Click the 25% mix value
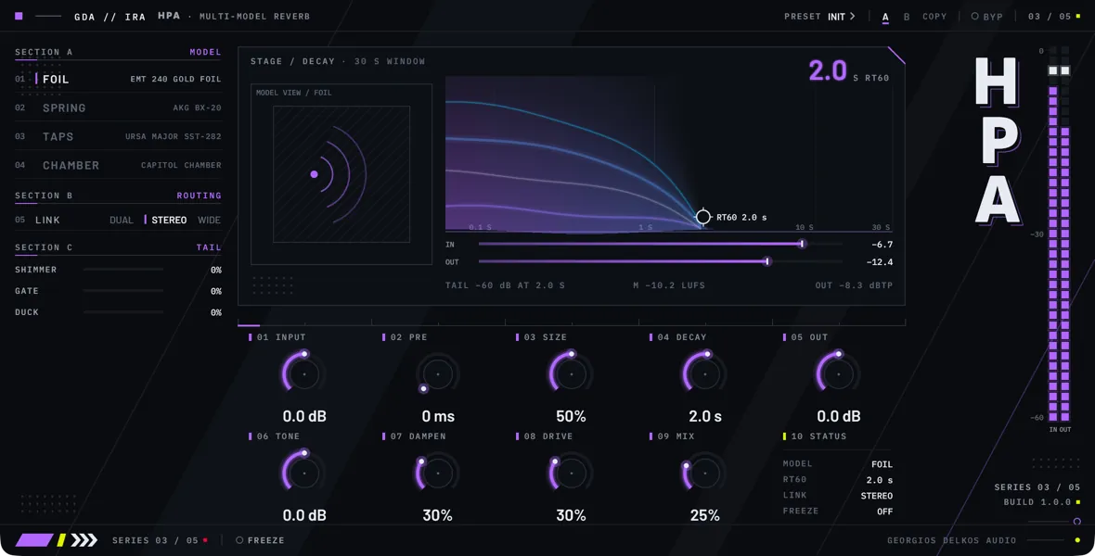The height and width of the screenshot is (556, 1095). pos(704,515)
